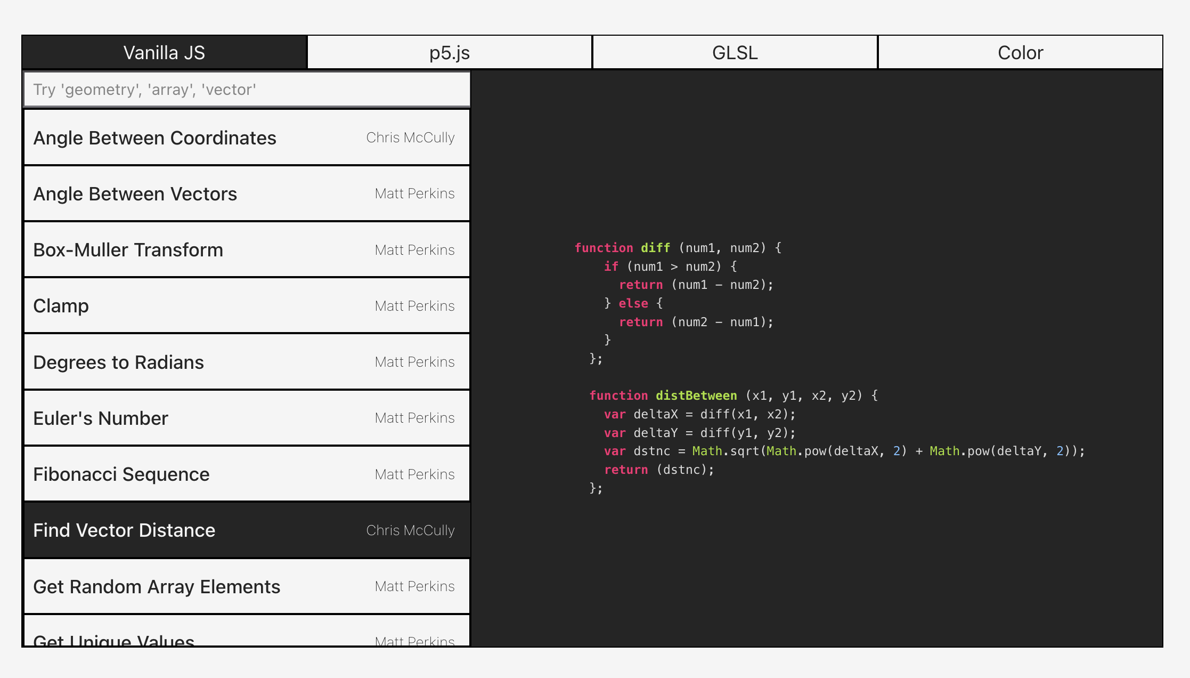1190x678 pixels.
Task: Select Angle Between Vectors entry
Action: click(247, 194)
